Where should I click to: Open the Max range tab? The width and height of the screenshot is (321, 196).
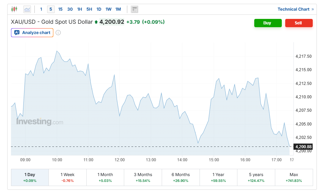[x=294, y=177]
